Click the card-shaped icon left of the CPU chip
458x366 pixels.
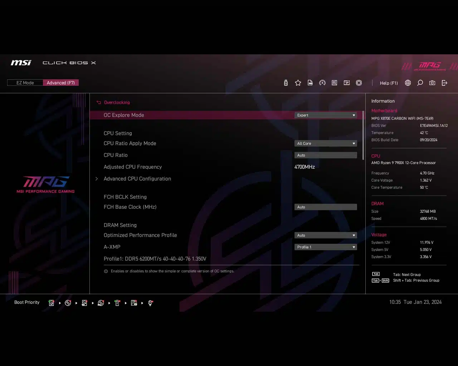tap(347, 83)
